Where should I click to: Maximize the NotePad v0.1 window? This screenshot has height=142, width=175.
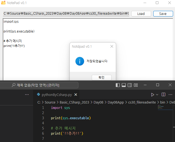[157, 3]
